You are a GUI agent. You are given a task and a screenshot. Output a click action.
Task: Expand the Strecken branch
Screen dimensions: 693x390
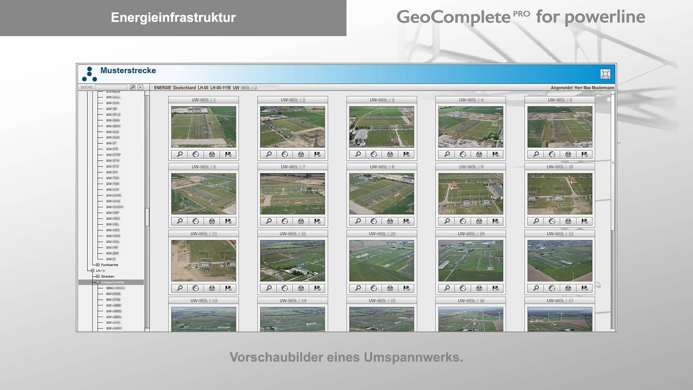click(97, 276)
